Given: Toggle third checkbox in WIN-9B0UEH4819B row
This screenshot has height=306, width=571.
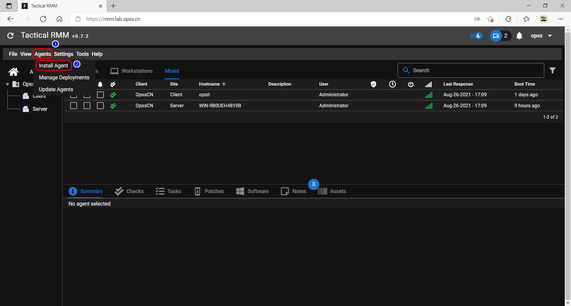Looking at the screenshot, I should (x=101, y=106).
